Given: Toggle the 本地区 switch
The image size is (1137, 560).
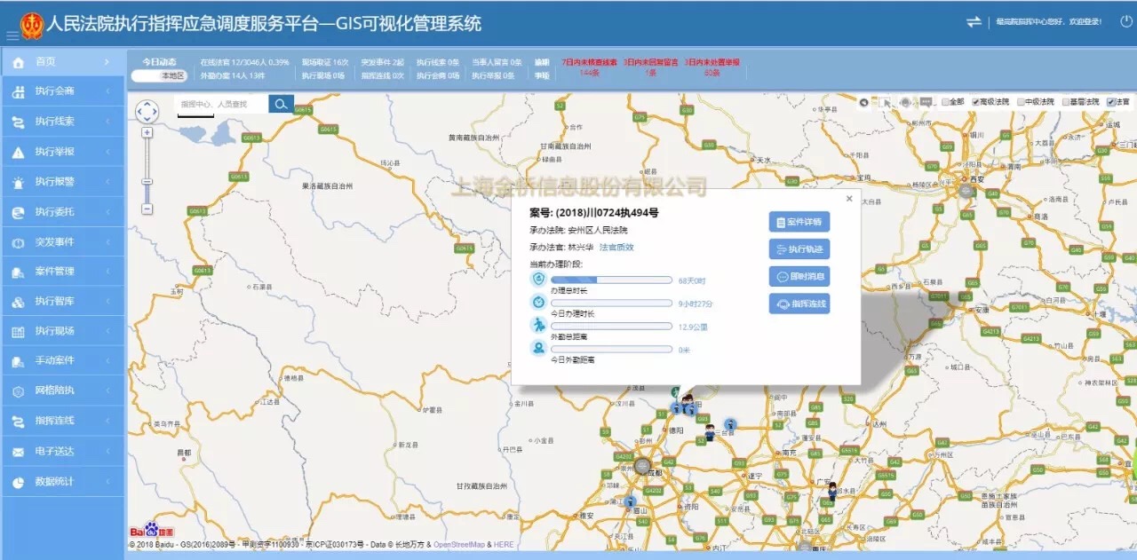Looking at the screenshot, I should point(159,76).
